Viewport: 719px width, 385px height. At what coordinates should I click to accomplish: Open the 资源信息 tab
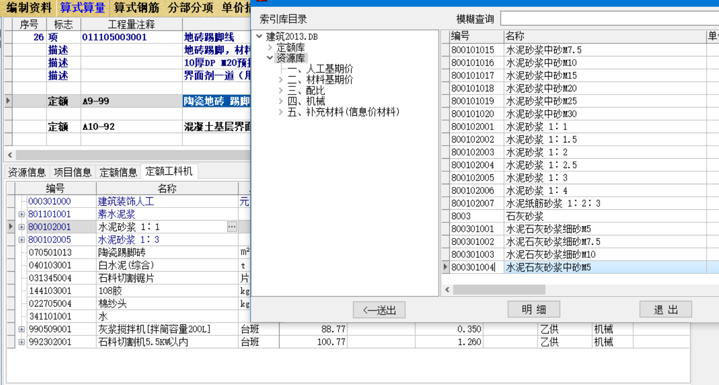[x=27, y=172]
